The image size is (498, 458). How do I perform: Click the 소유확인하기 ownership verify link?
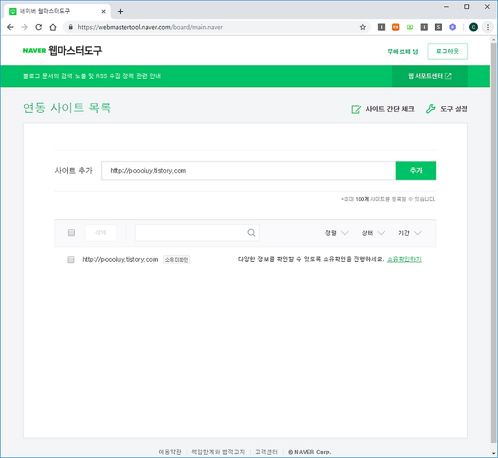click(x=404, y=260)
